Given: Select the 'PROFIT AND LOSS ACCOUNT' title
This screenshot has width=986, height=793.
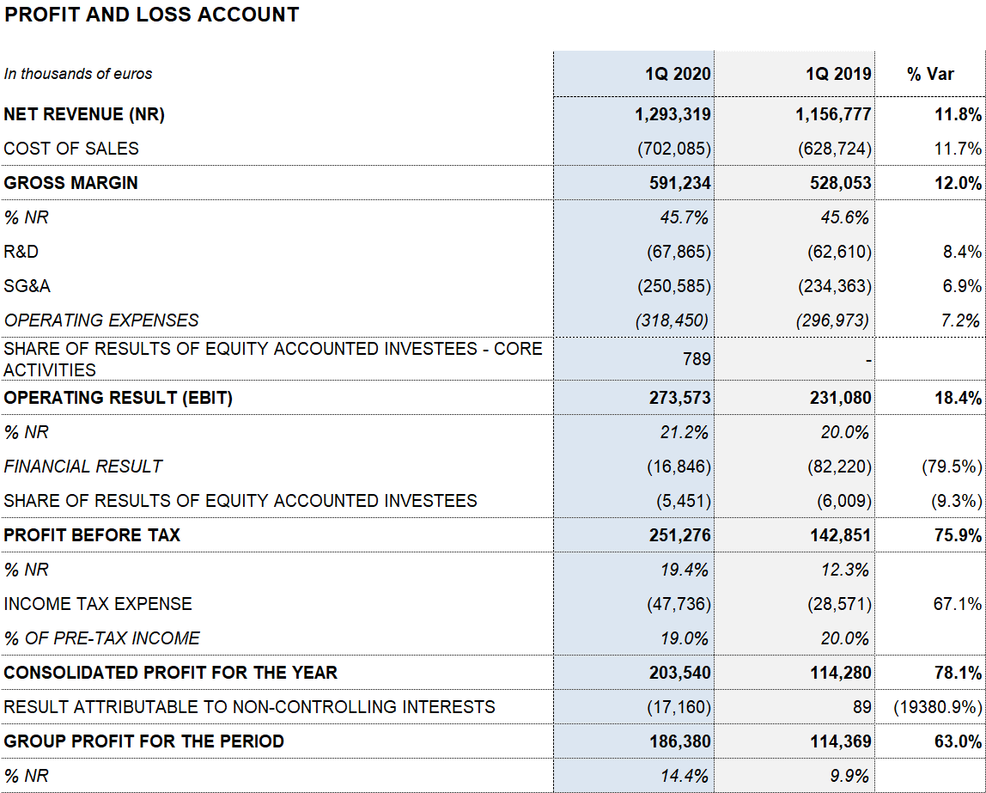Looking at the screenshot, I should 151,15.
